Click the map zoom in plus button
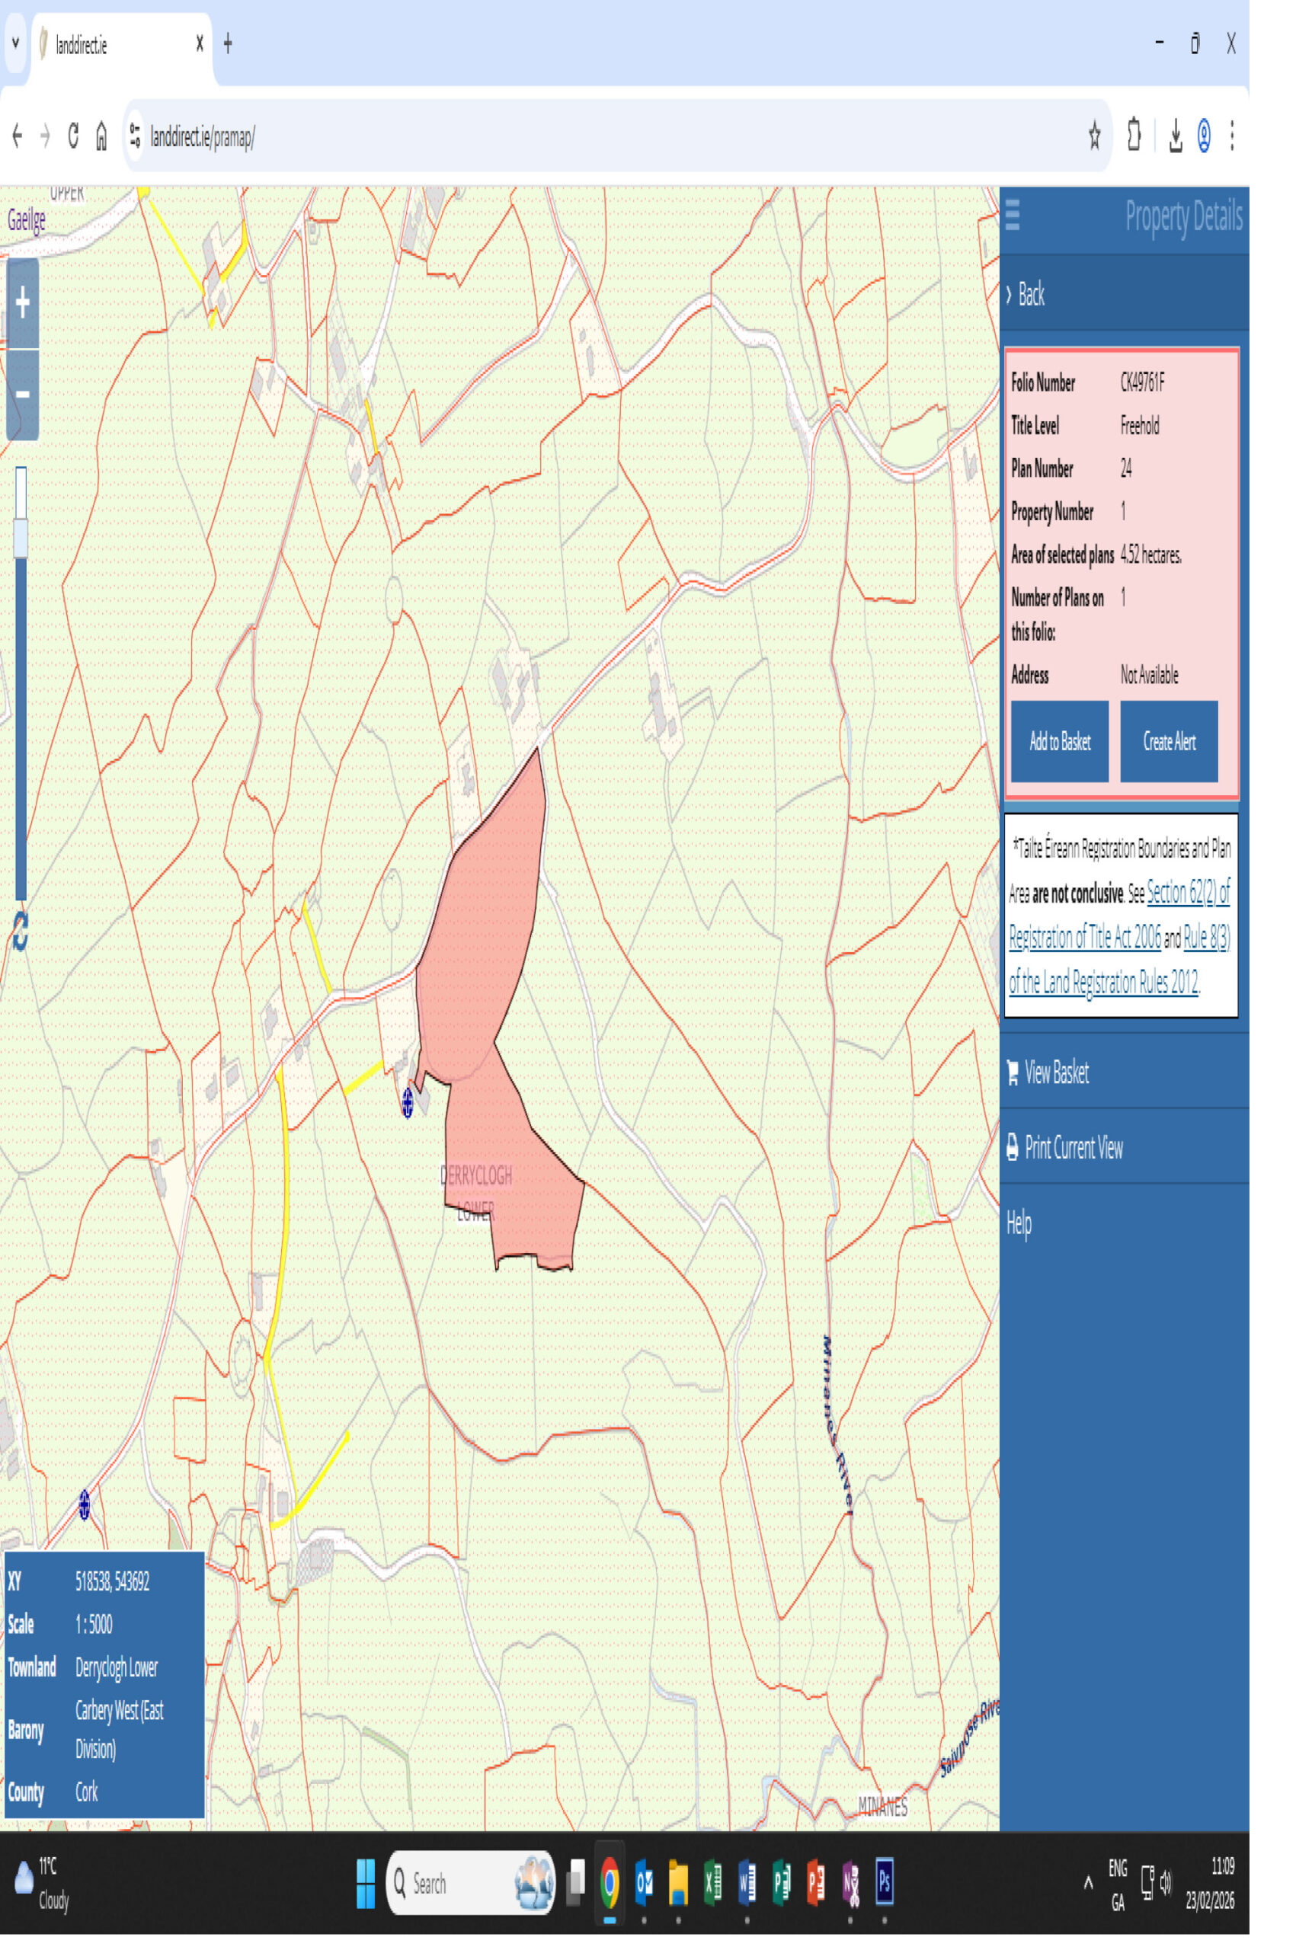 [22, 303]
